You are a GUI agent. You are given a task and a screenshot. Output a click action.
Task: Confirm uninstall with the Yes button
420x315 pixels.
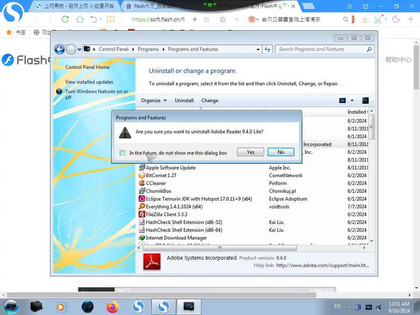[x=251, y=152]
